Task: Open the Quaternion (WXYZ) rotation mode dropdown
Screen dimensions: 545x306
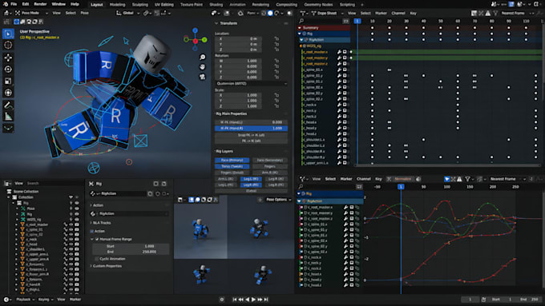Action: [x=251, y=84]
